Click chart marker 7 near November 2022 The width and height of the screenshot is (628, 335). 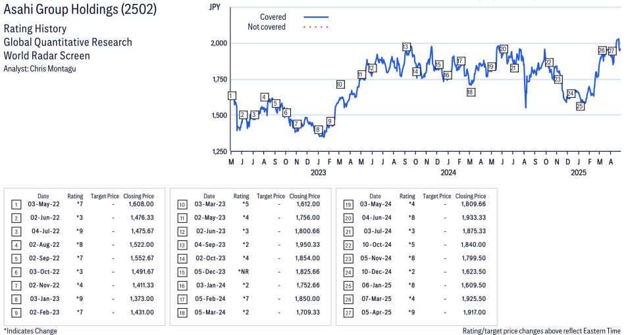(296, 124)
